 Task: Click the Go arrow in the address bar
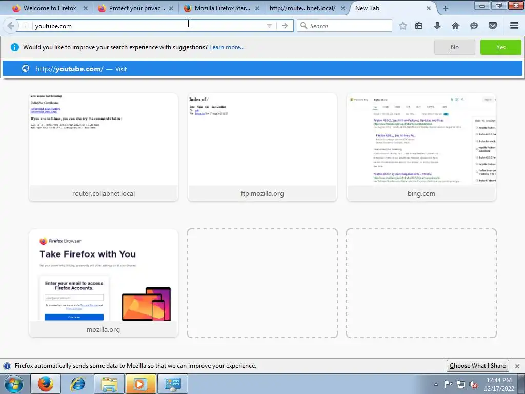(x=285, y=26)
